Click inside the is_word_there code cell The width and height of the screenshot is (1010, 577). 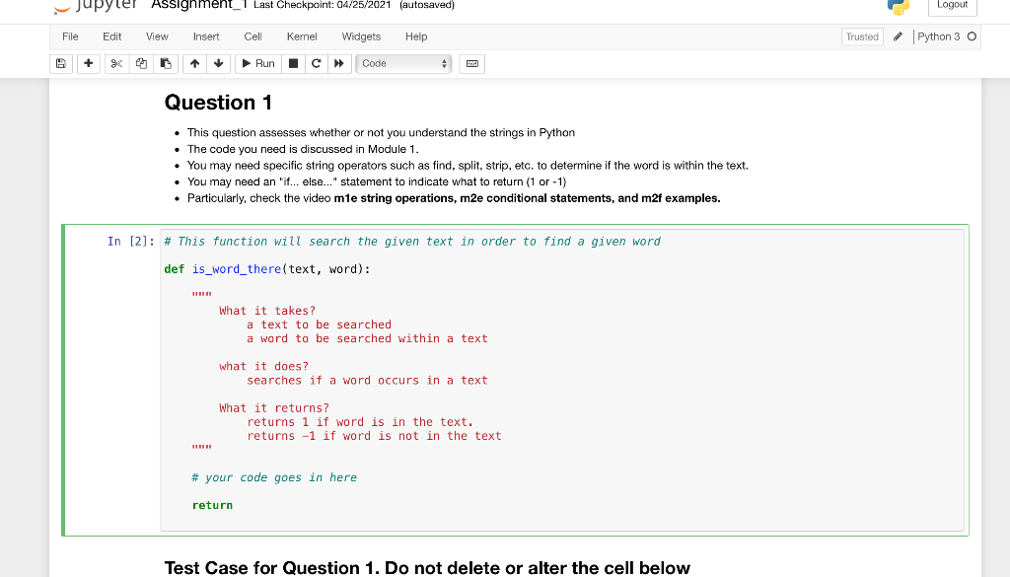tap(493, 375)
